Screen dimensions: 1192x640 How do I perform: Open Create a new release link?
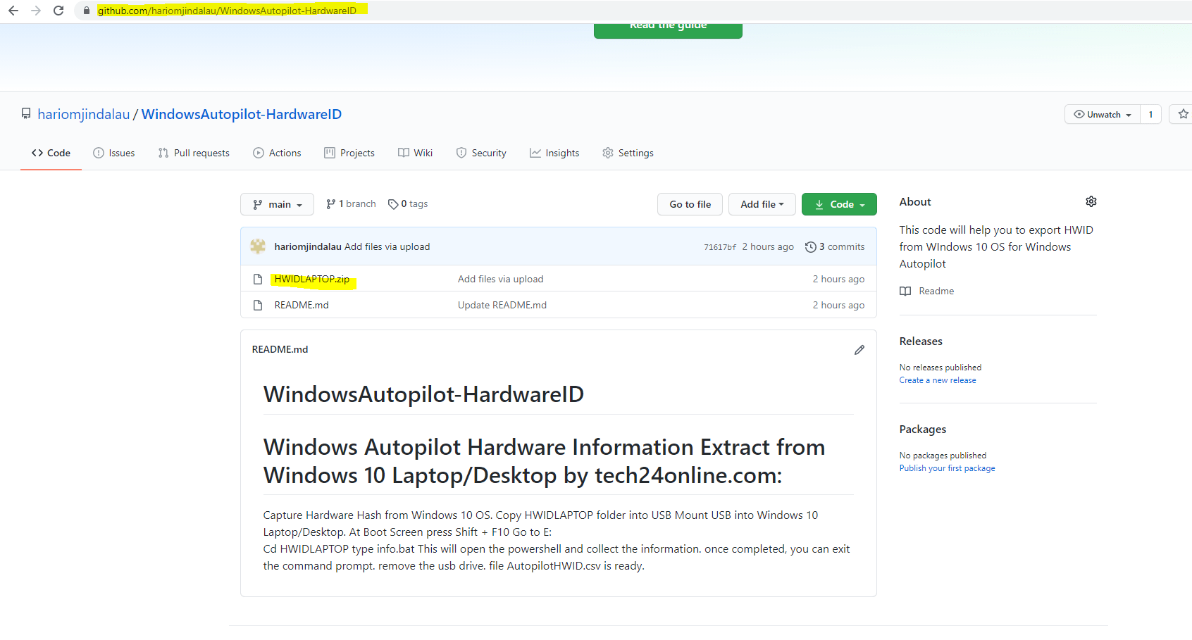tap(937, 379)
